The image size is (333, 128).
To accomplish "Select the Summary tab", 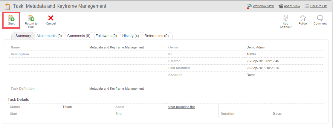I will (23, 36).
